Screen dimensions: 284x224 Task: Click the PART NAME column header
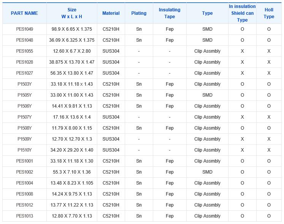point(24,13)
